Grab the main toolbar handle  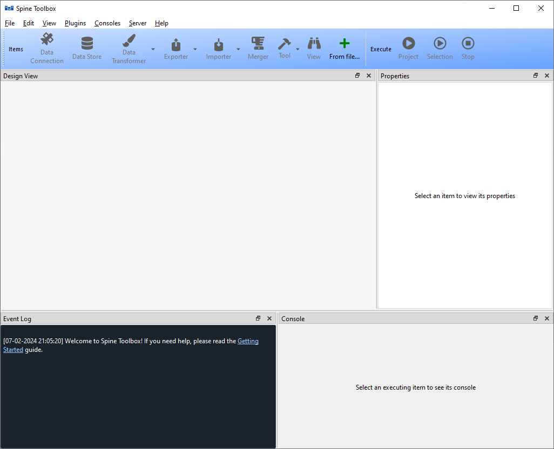coord(4,49)
